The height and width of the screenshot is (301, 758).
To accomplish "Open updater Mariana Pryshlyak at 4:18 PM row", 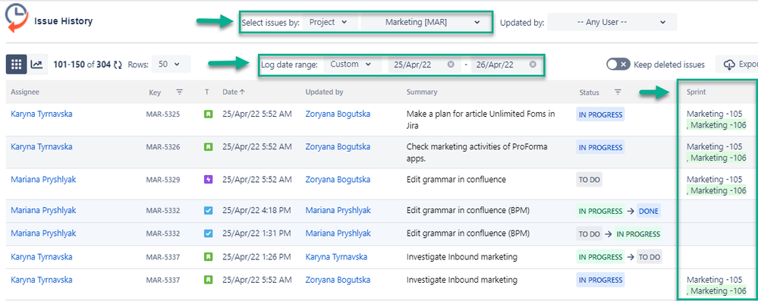I will [338, 211].
